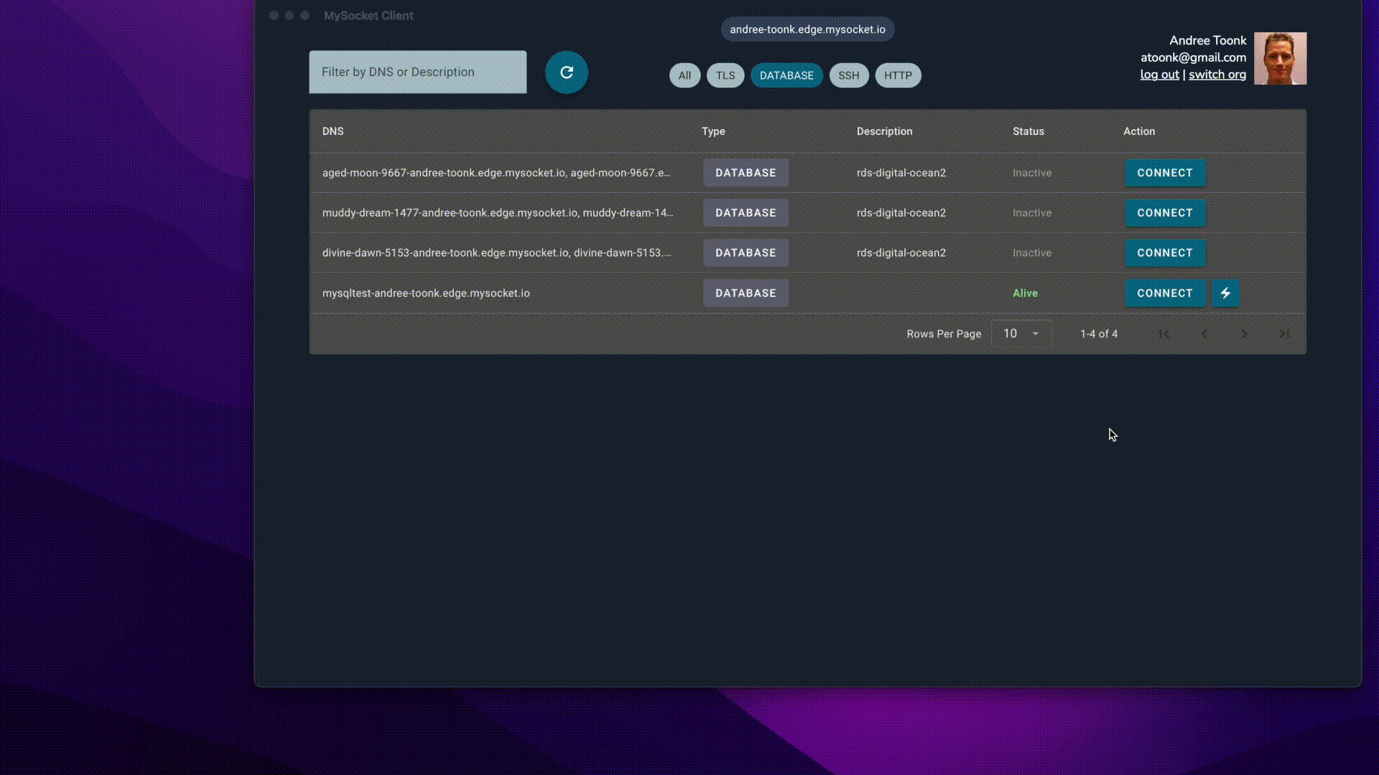
Task: Go to first page pagination icon
Action: pyautogui.click(x=1164, y=334)
